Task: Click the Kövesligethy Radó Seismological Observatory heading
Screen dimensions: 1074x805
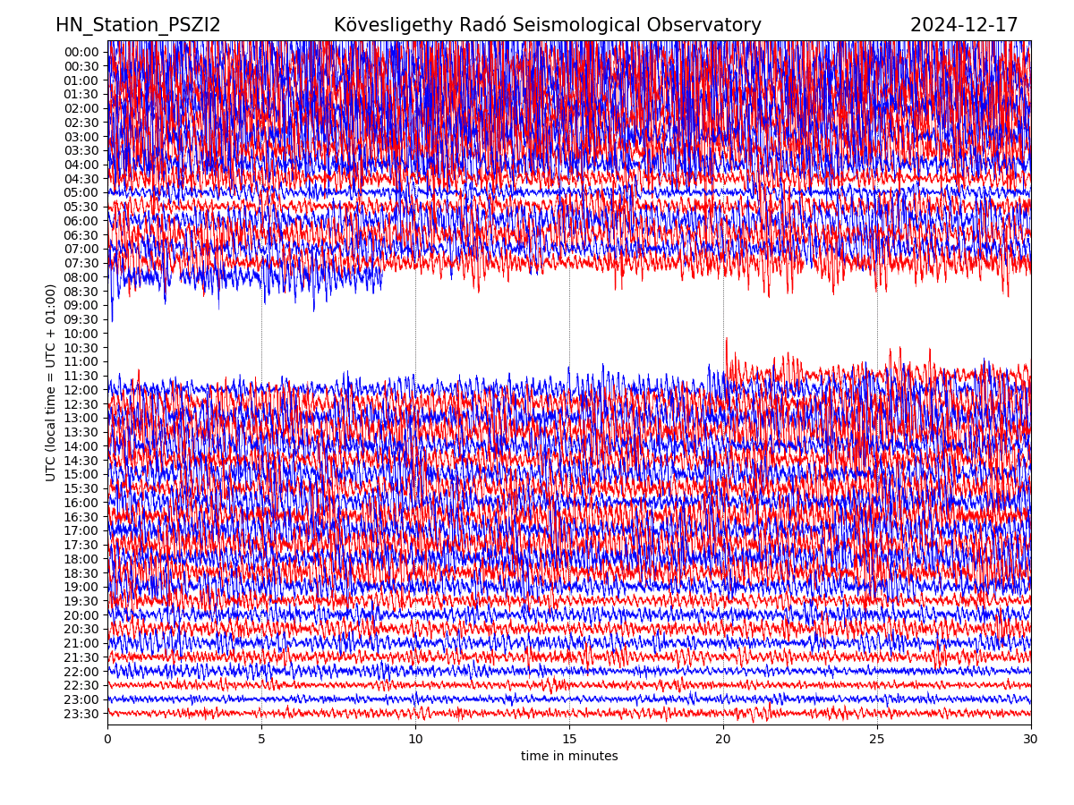Action: pos(547,25)
